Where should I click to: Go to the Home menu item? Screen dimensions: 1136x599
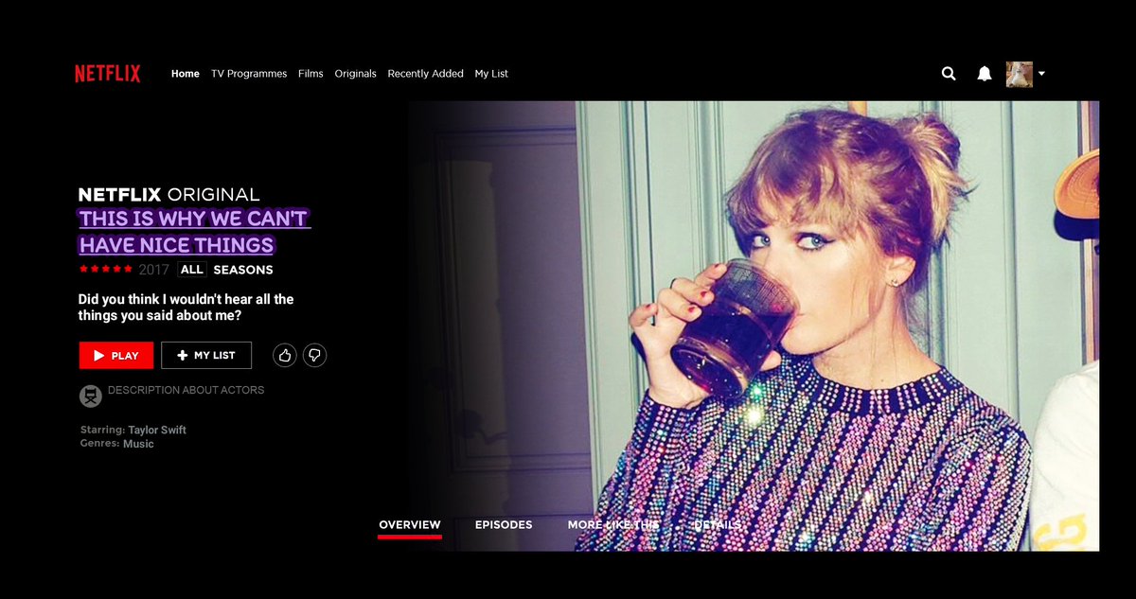(186, 74)
